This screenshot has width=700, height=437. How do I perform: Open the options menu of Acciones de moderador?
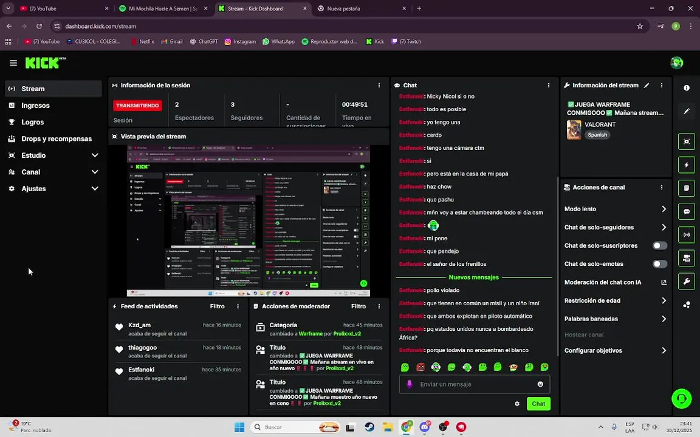coord(379,307)
